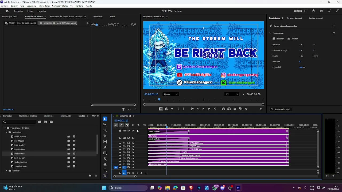Play the sequence in Program Monitor
The width and height of the screenshot is (342, 192).
pos(203,109)
